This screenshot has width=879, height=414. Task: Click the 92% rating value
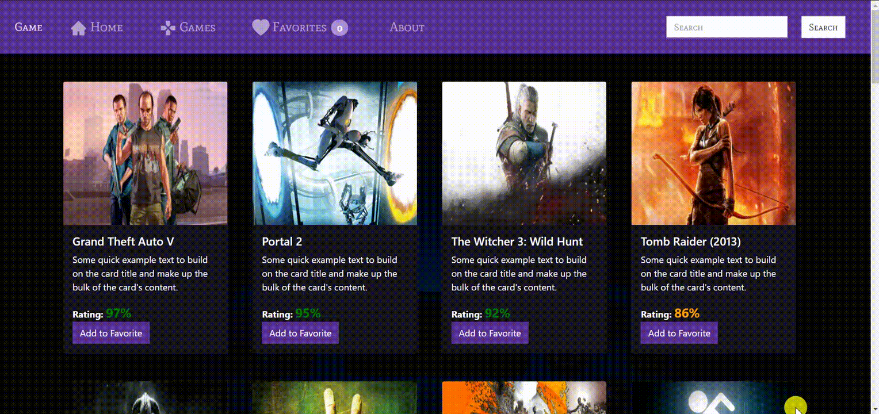point(497,313)
